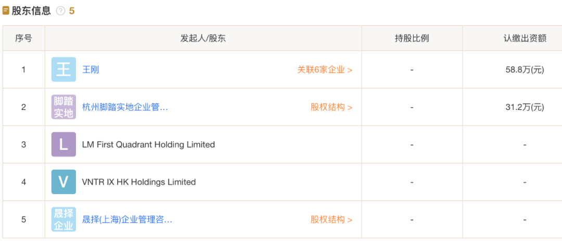Click the 认缴出资额 column header

click(x=525, y=38)
